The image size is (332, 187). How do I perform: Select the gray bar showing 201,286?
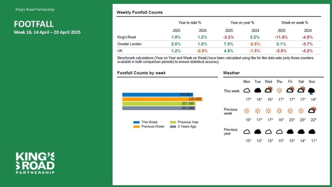pyautogui.click(x=159, y=108)
